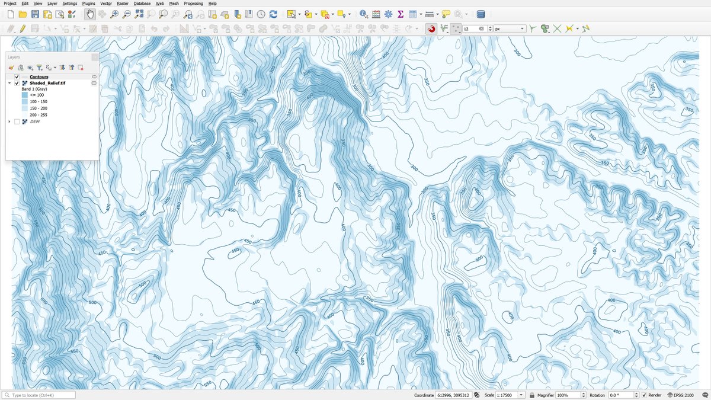Click Manage Map Themes eye icon
This screenshot has width=711, height=400.
(30, 68)
